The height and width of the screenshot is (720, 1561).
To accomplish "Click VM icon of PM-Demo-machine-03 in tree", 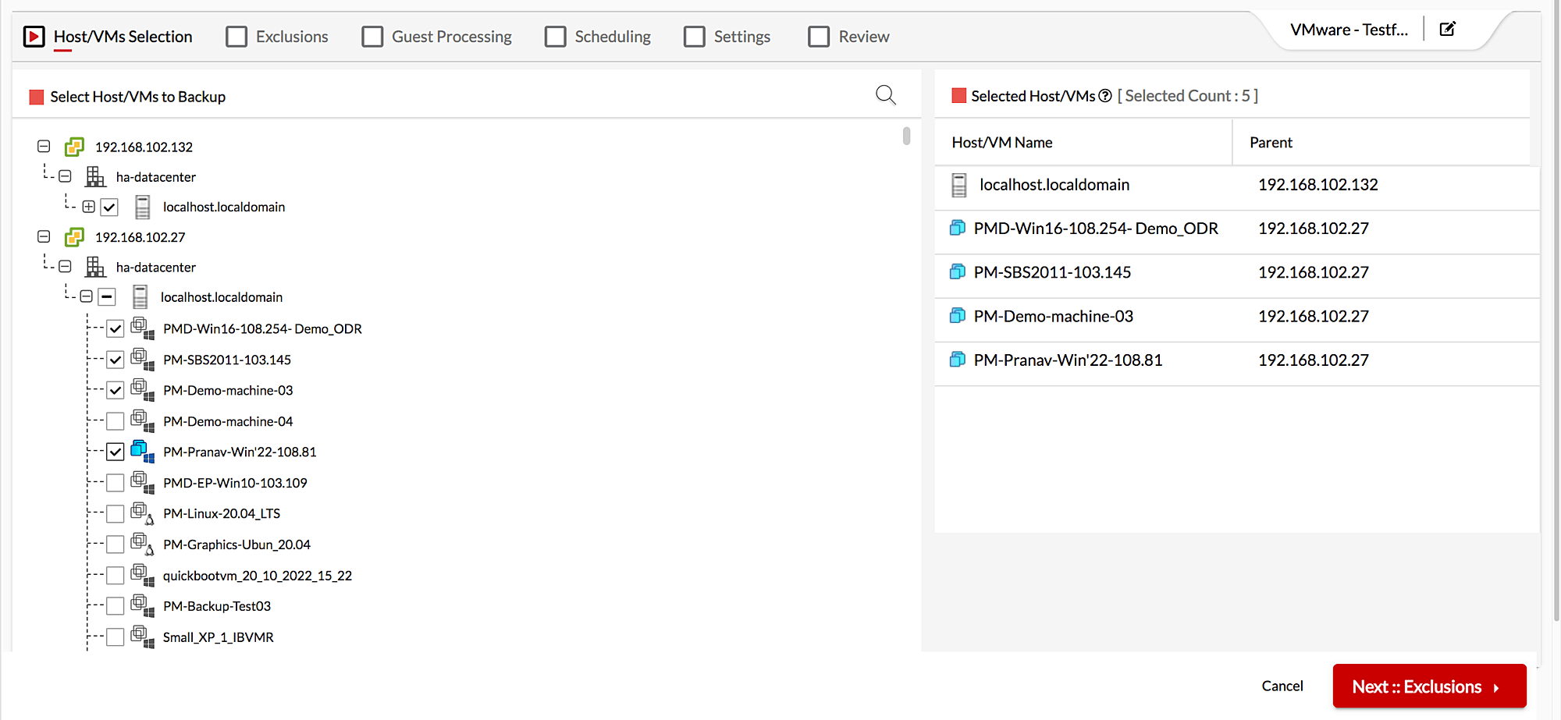I will point(142,389).
